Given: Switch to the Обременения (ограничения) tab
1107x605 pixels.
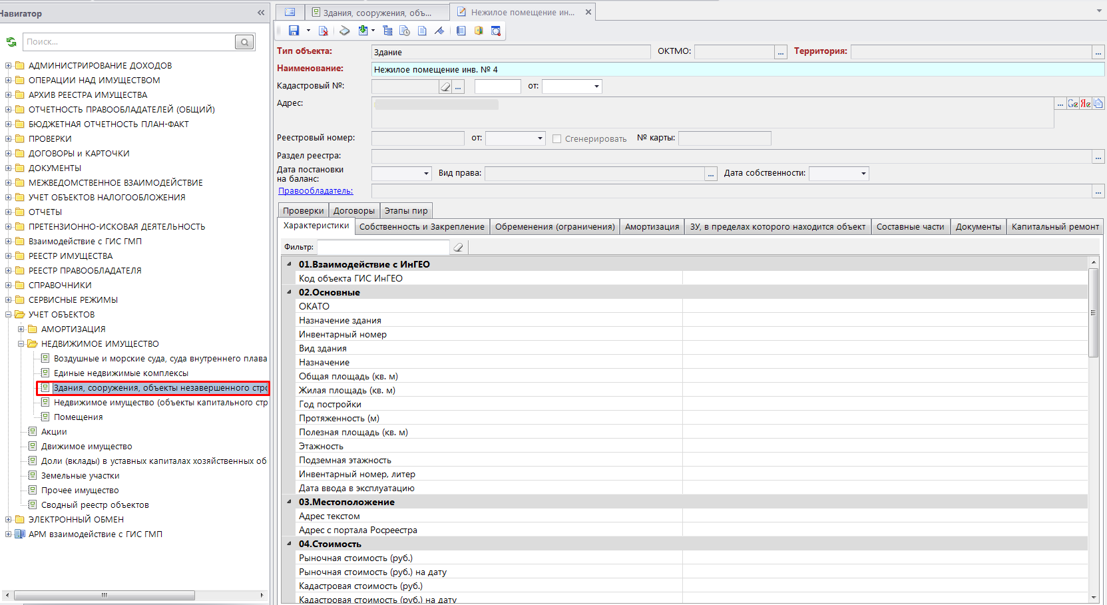Looking at the screenshot, I should [x=555, y=227].
